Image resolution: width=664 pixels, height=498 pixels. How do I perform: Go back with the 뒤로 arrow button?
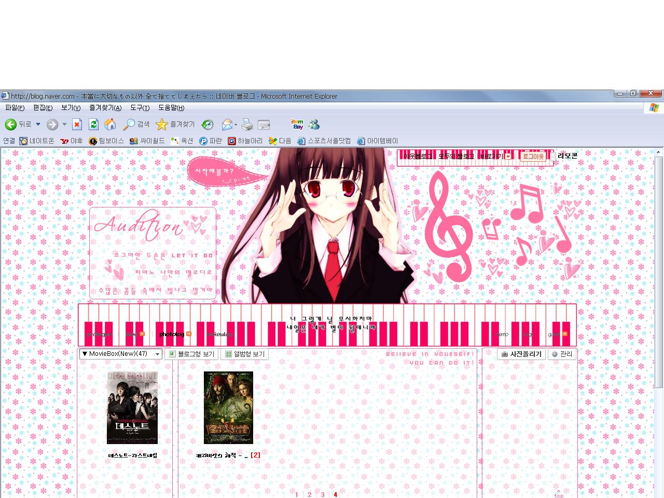tap(18, 125)
